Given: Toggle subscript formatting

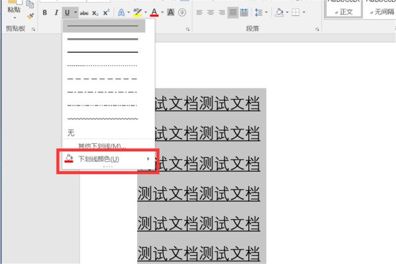Looking at the screenshot, I should tap(95, 13).
